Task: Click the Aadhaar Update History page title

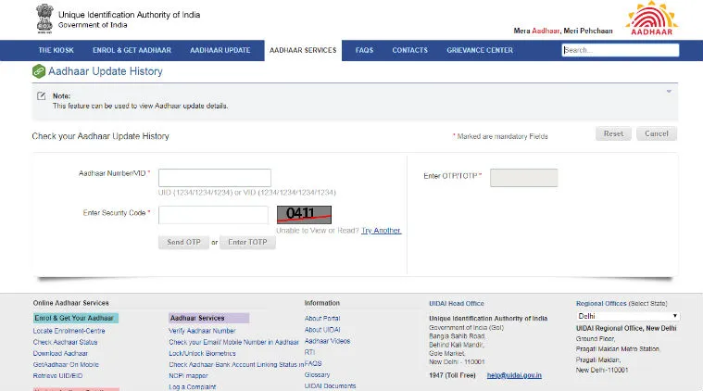Action: coord(106,71)
